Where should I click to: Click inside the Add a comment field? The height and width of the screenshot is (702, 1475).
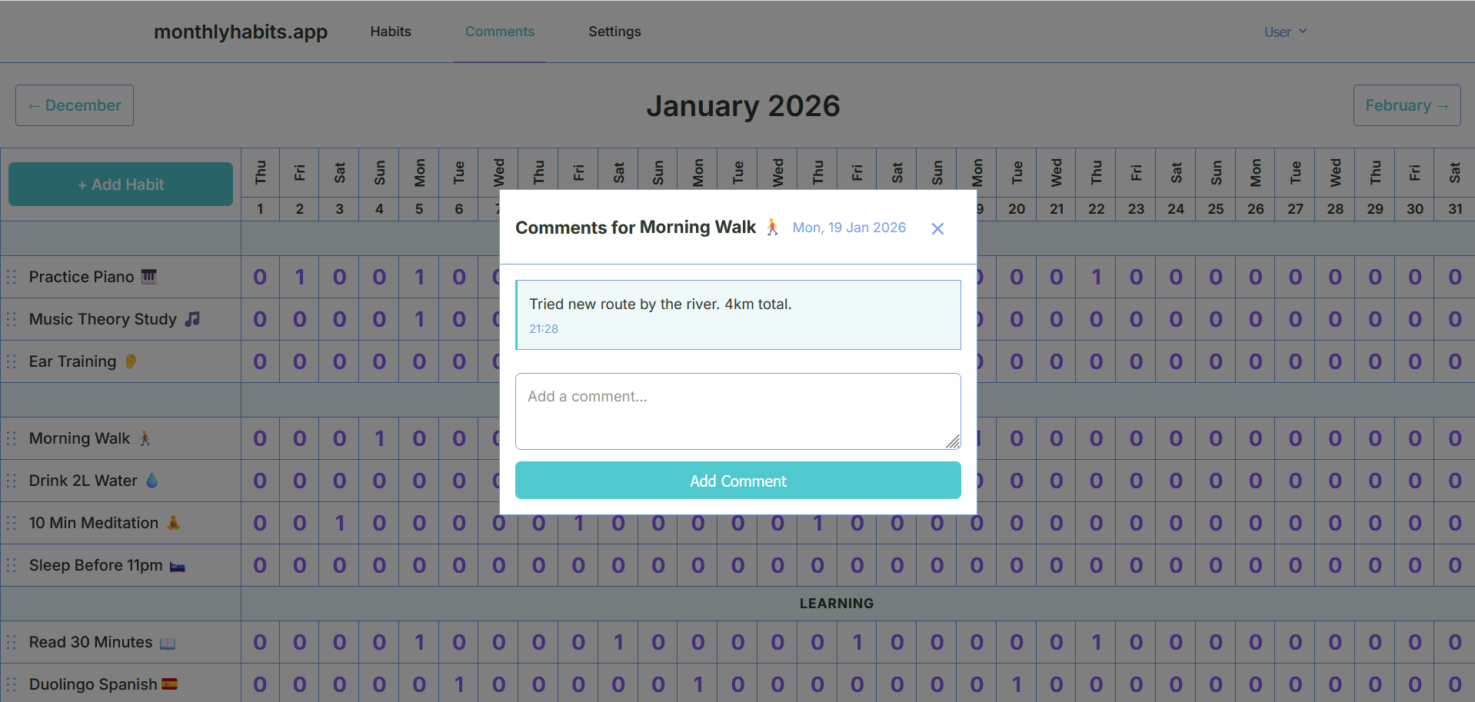737,411
